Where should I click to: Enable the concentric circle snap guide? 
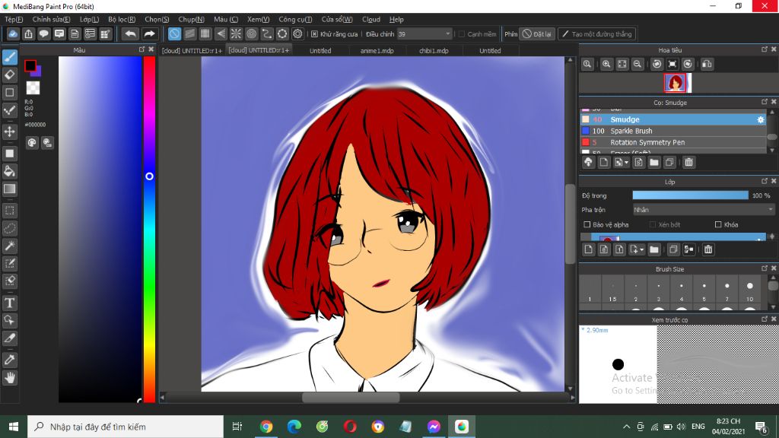[251, 33]
